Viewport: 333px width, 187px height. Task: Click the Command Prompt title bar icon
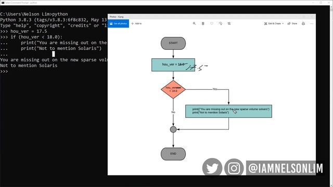(x=3, y=3)
